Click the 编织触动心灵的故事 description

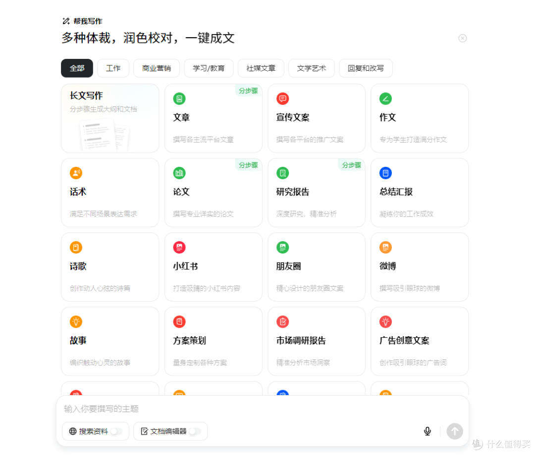coord(100,362)
